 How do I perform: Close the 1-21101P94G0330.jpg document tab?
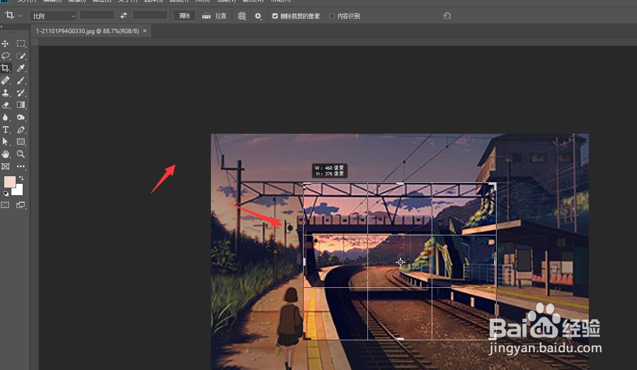(145, 31)
